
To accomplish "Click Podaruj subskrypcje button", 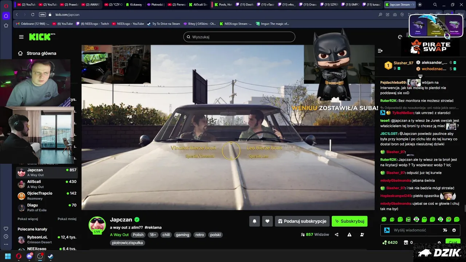I will (302, 221).
